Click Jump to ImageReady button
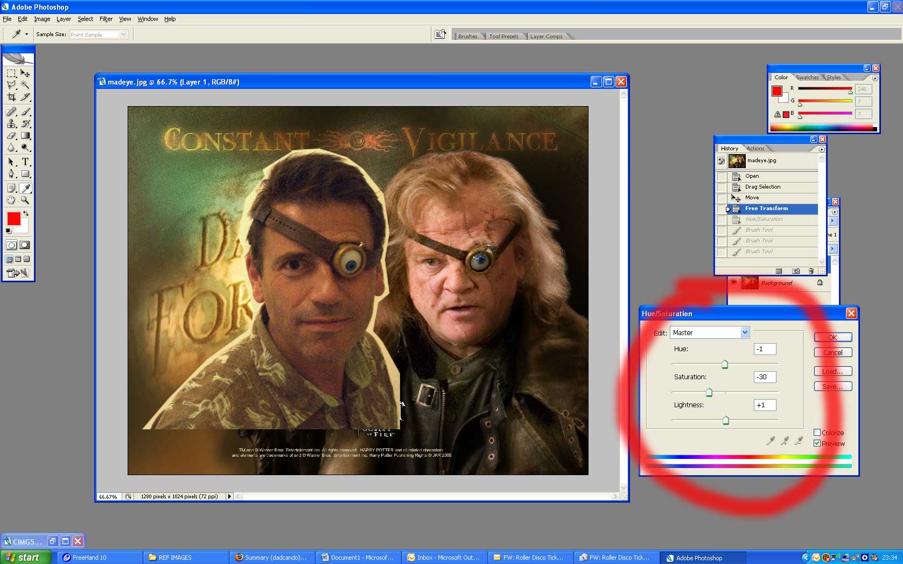 click(x=18, y=273)
